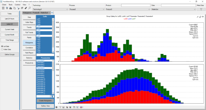Screen dimensions: 206x110
Task: Open the Process0 dropdown
Action: (x=87, y=9)
